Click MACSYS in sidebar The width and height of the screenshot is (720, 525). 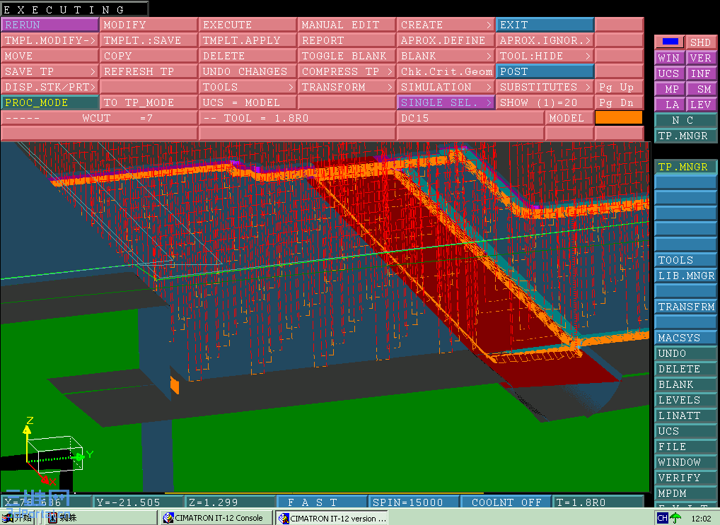click(685, 338)
